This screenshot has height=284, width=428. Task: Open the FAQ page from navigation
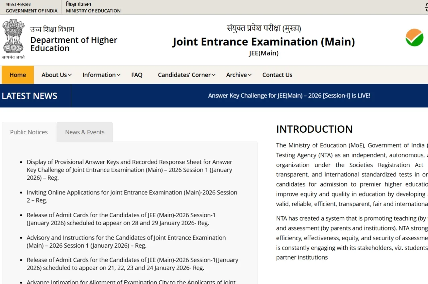point(137,75)
